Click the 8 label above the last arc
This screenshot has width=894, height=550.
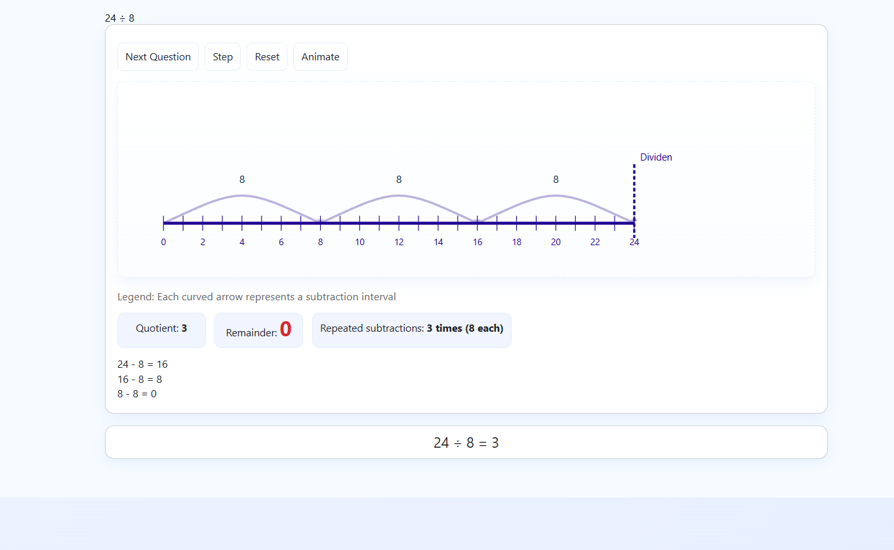tap(556, 180)
